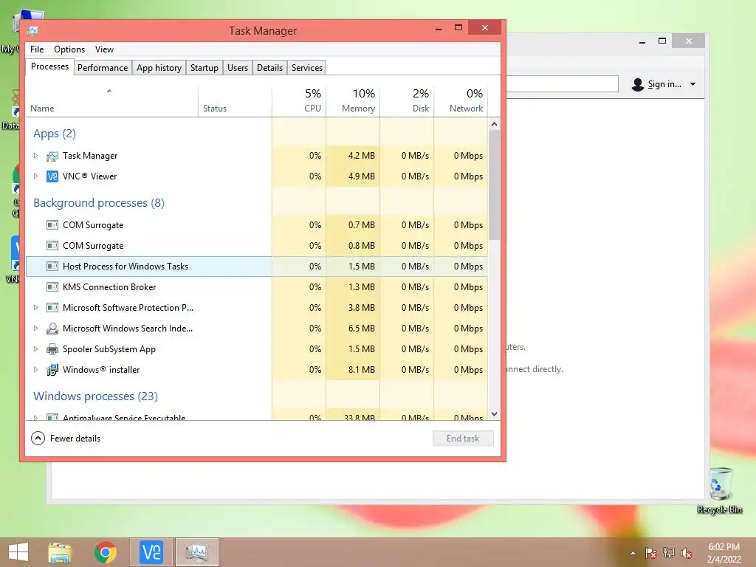Click Microsoft Software Protection process icon

click(x=52, y=308)
